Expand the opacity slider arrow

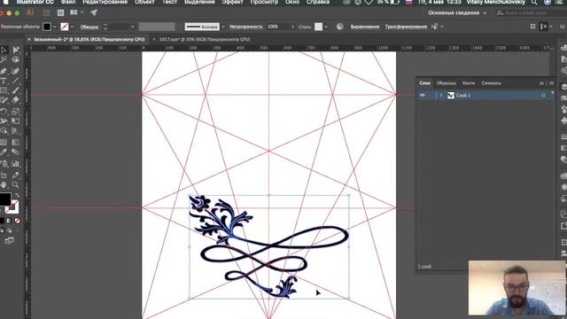[292, 27]
